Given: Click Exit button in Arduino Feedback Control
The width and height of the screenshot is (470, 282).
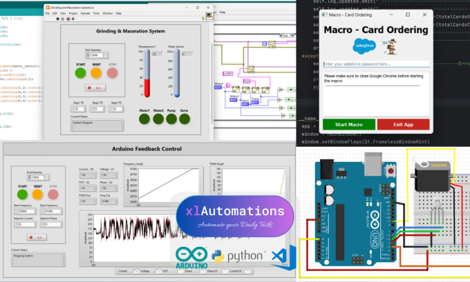Looking at the screenshot, I should pyautogui.click(x=37, y=237).
